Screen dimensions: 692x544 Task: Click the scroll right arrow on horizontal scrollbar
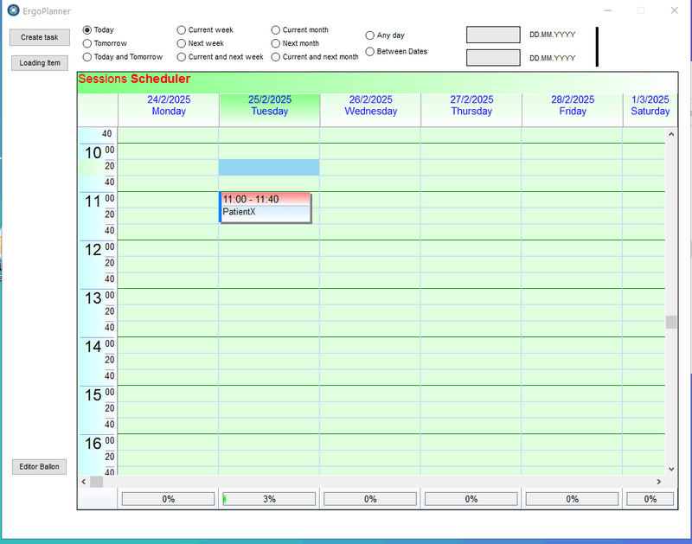click(x=658, y=482)
